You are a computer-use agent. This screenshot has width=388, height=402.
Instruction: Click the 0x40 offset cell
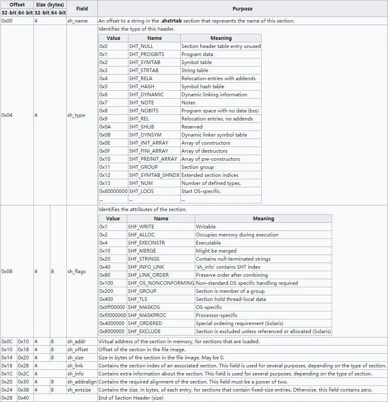tap(25, 398)
